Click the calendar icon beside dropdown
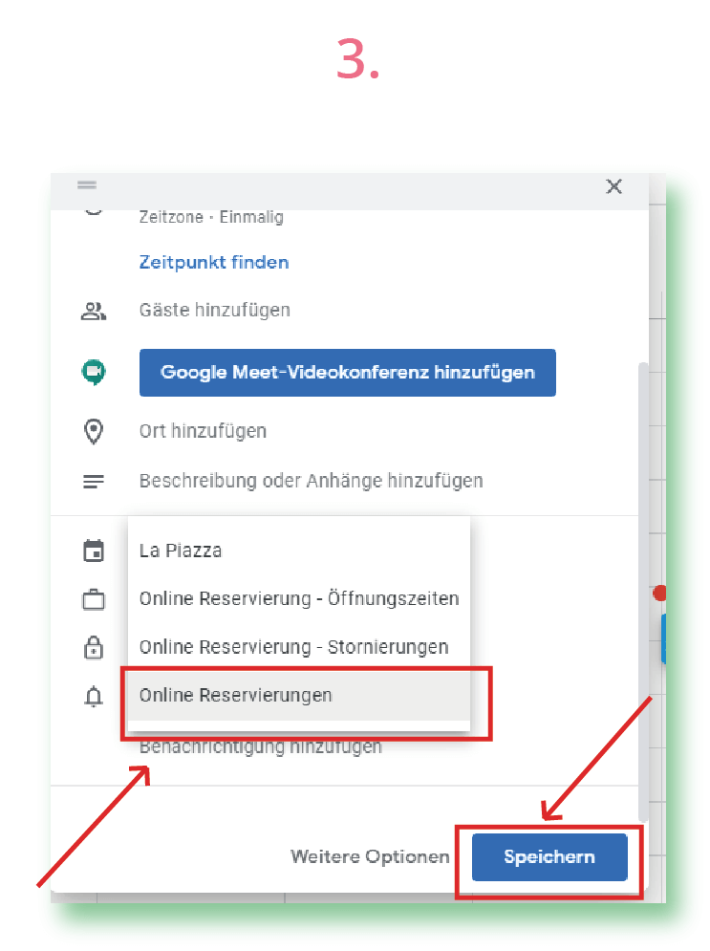The height and width of the screenshot is (951, 710). click(x=93, y=551)
